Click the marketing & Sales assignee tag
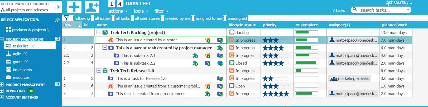 coord(350,79)
